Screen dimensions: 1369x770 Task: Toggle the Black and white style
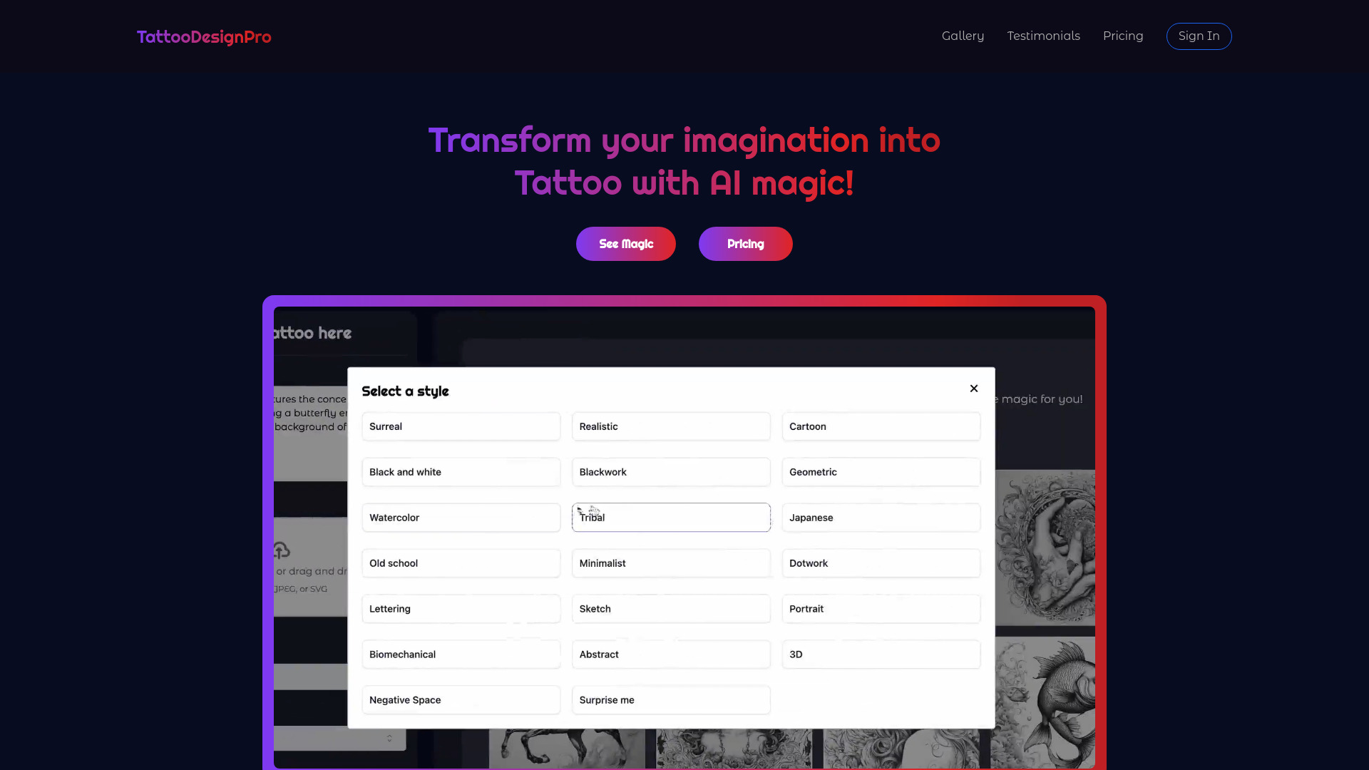click(x=461, y=472)
